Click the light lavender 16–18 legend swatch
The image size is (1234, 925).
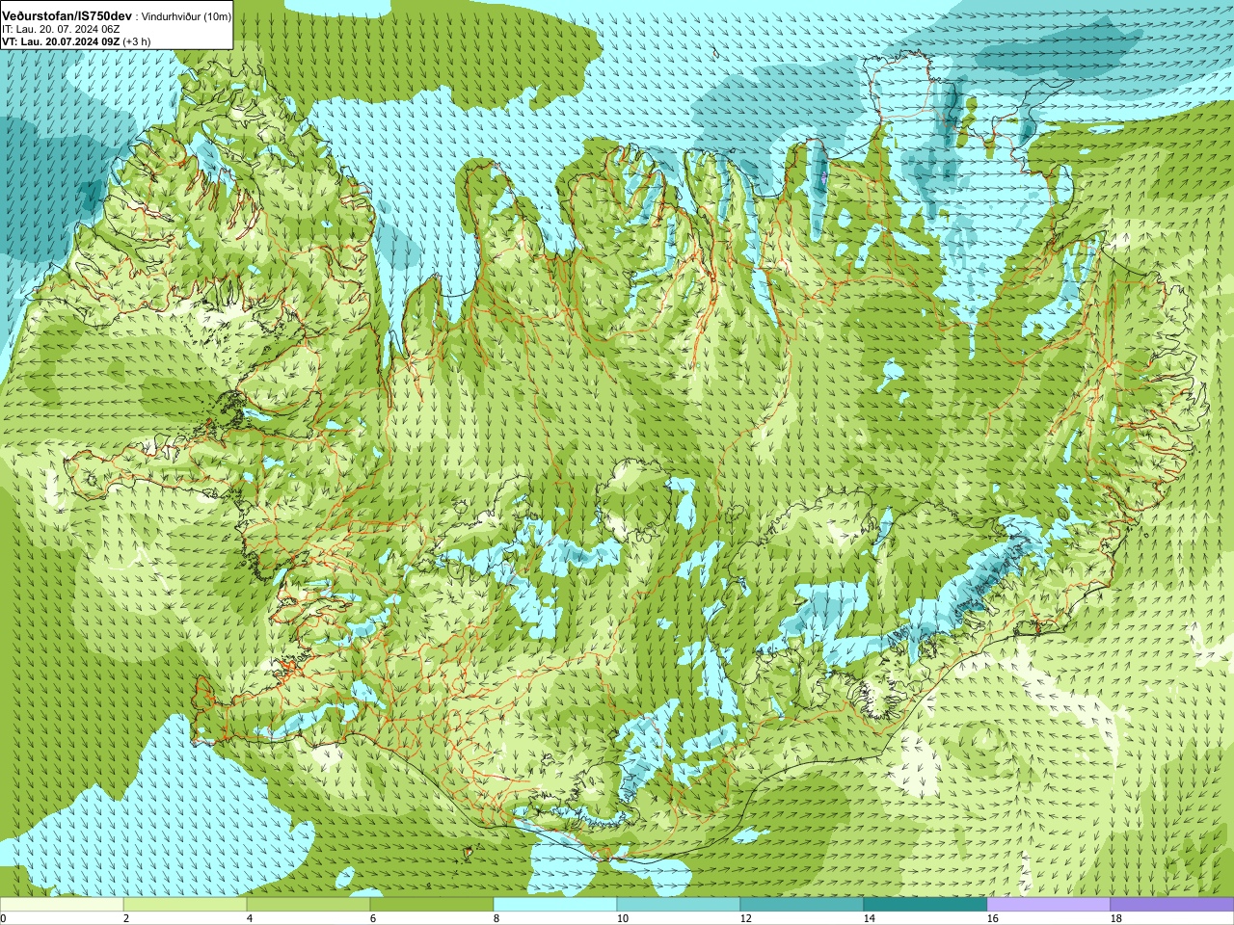click(1049, 905)
